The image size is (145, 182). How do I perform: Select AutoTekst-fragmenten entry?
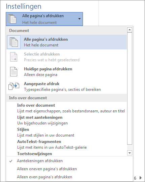coord(66,144)
